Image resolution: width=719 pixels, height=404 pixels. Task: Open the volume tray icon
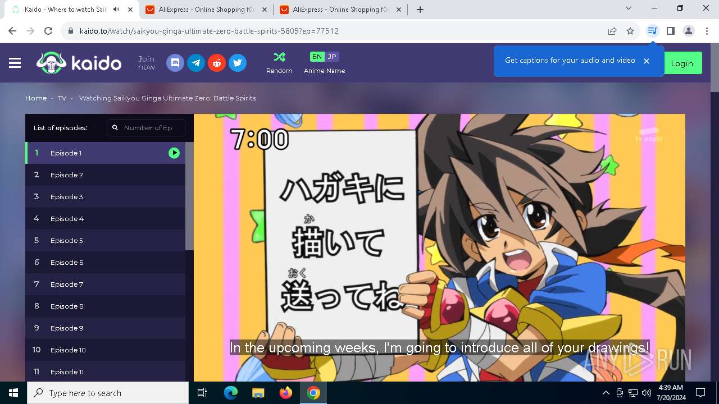(x=647, y=393)
